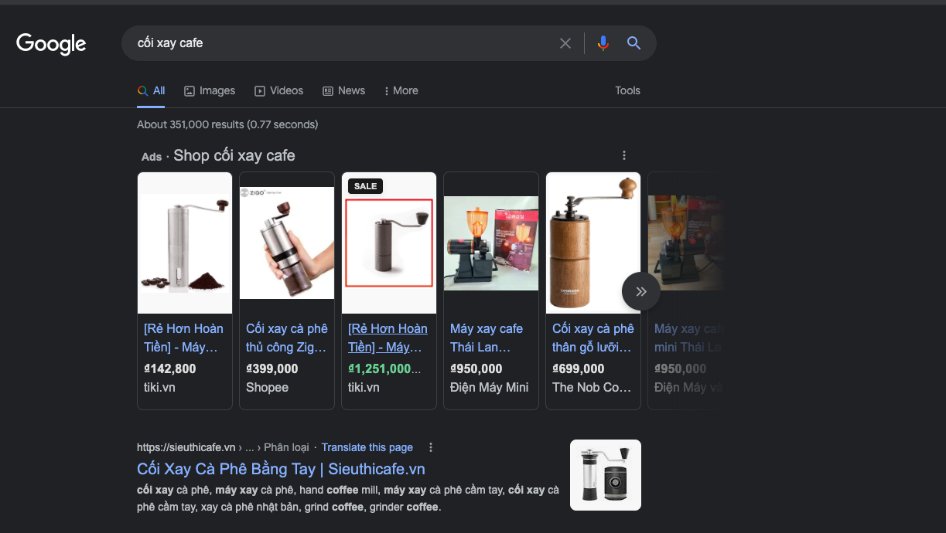Click the magnifying glass search icon
The width and height of the screenshot is (946, 533).
pyautogui.click(x=634, y=43)
